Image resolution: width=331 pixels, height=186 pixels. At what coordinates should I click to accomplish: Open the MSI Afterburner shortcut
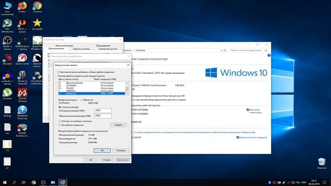click(x=7, y=25)
